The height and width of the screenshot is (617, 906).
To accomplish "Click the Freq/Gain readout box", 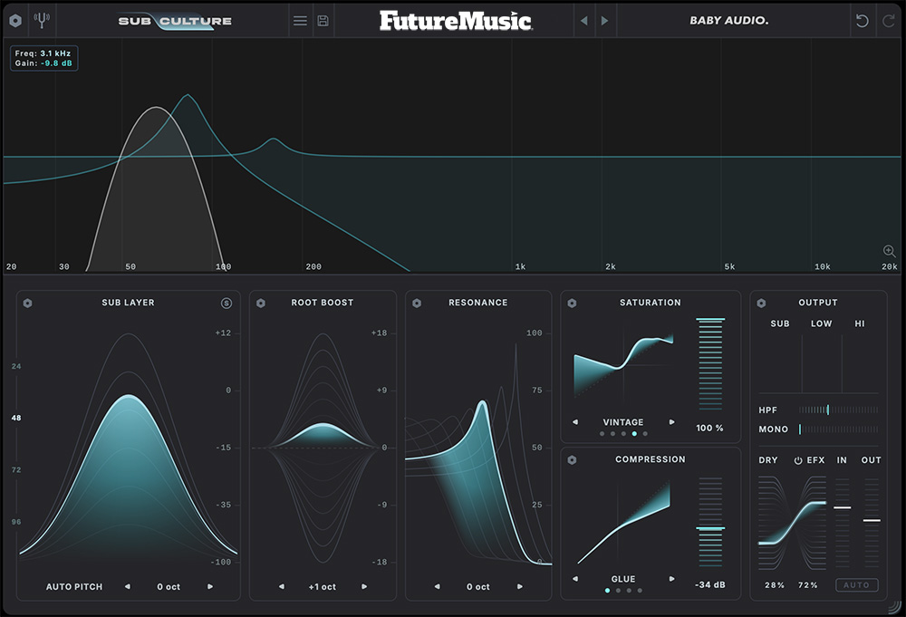I will click(x=43, y=58).
